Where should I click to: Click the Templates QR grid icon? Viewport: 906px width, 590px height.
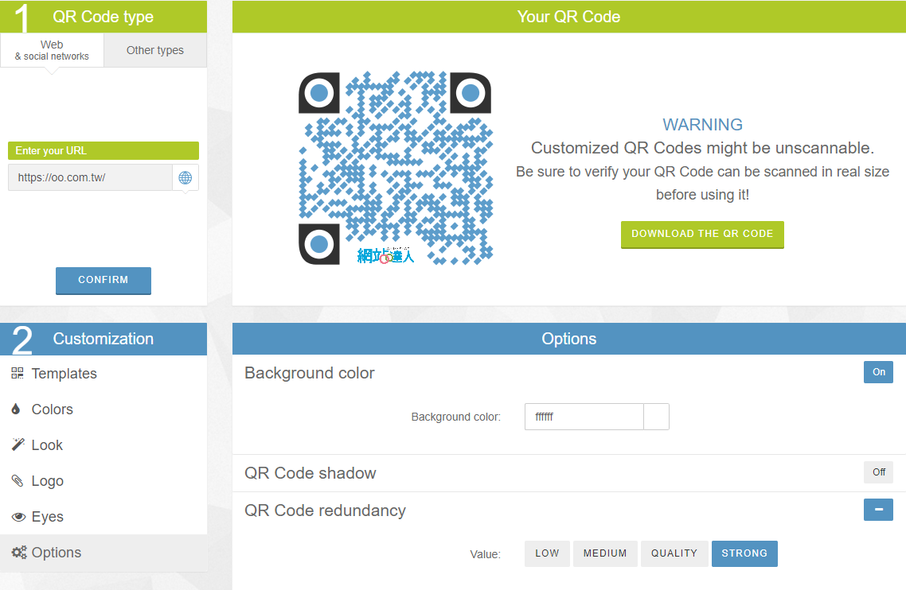[18, 374]
